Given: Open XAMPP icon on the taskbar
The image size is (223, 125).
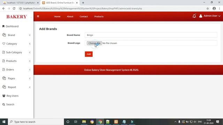Looking at the screenshot, I should [116, 122].
